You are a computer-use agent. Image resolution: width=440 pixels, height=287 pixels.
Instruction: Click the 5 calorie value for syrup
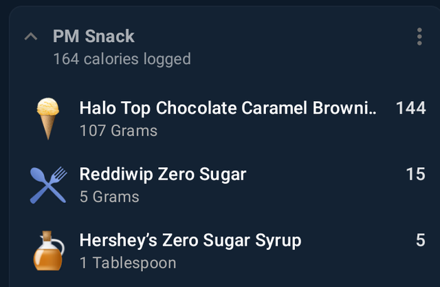pyautogui.click(x=421, y=240)
